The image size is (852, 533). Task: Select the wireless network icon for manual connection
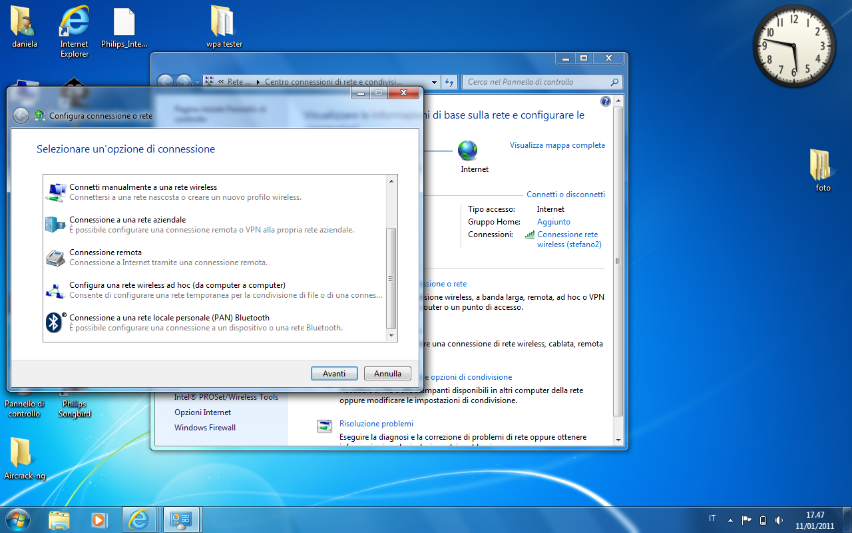click(x=55, y=192)
